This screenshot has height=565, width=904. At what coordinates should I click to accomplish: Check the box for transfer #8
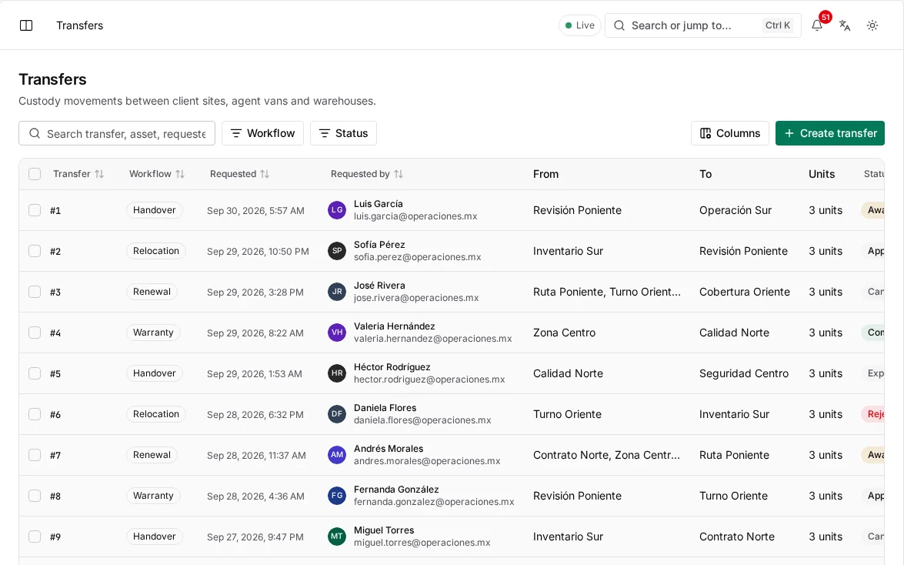pos(35,496)
